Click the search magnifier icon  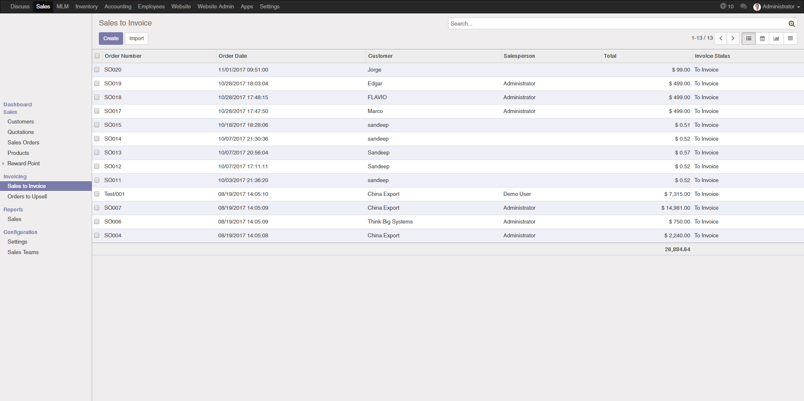(791, 24)
